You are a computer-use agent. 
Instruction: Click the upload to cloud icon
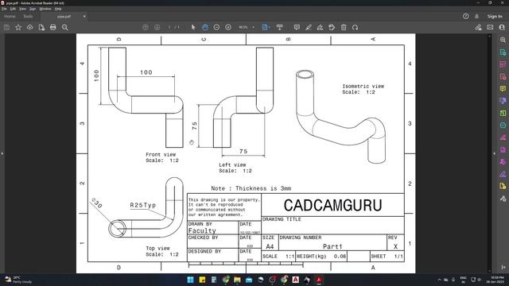coord(30,28)
